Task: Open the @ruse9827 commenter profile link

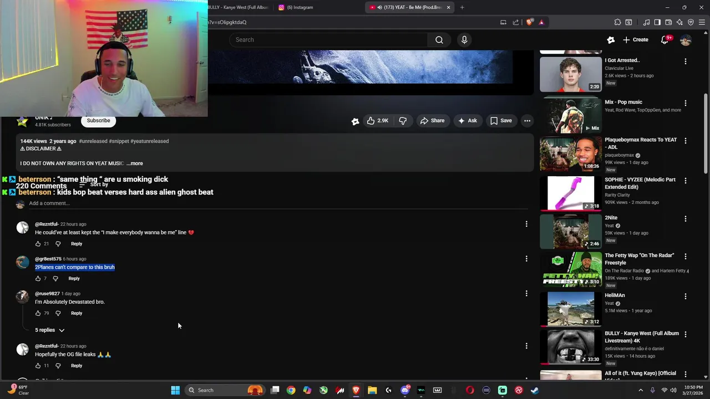Action: pos(47,294)
